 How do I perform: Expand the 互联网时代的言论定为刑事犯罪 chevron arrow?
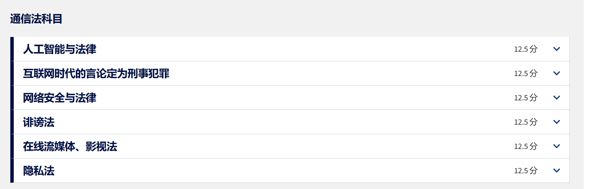(x=556, y=73)
